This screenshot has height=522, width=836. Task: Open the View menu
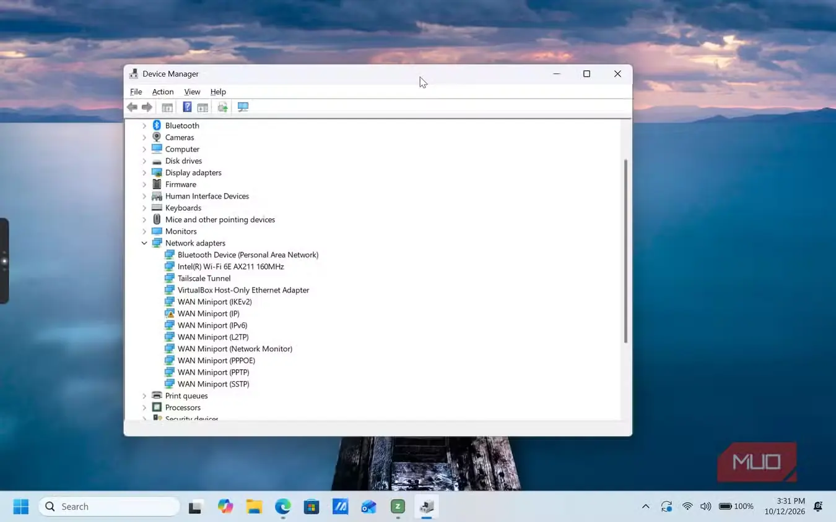[192, 92]
